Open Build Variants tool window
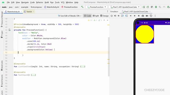The height and width of the screenshot is (95, 170). point(2,81)
